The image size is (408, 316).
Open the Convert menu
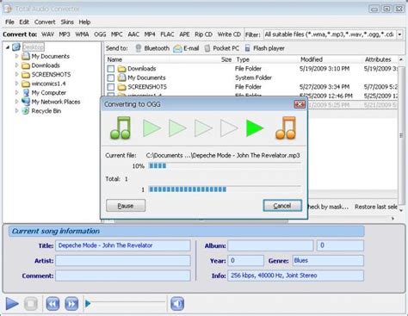tap(45, 22)
